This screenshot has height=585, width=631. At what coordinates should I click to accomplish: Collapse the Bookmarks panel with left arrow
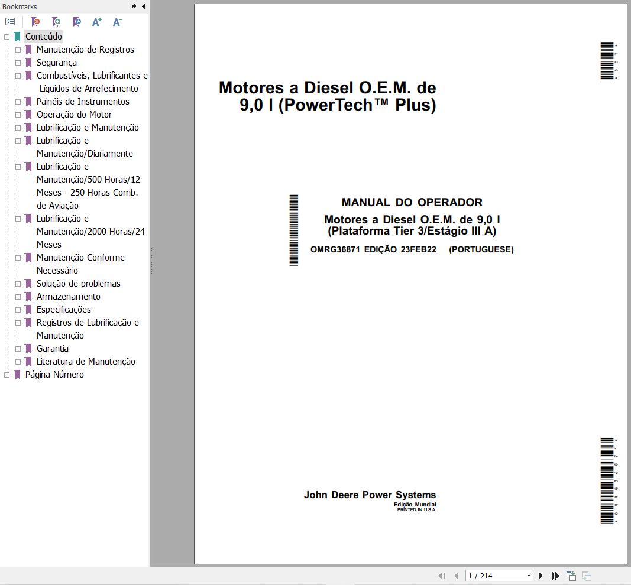(x=143, y=6)
